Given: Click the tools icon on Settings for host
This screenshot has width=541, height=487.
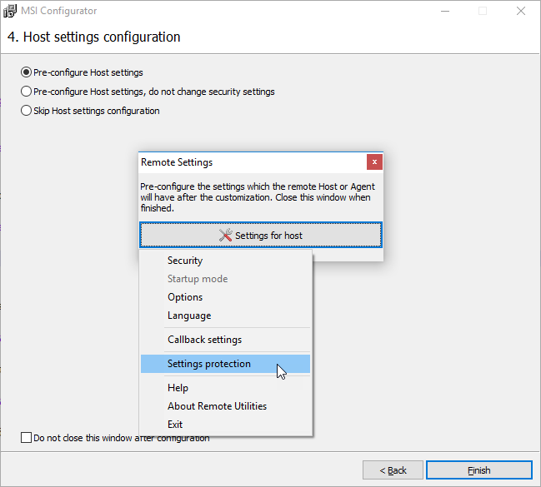Looking at the screenshot, I should 225,236.
